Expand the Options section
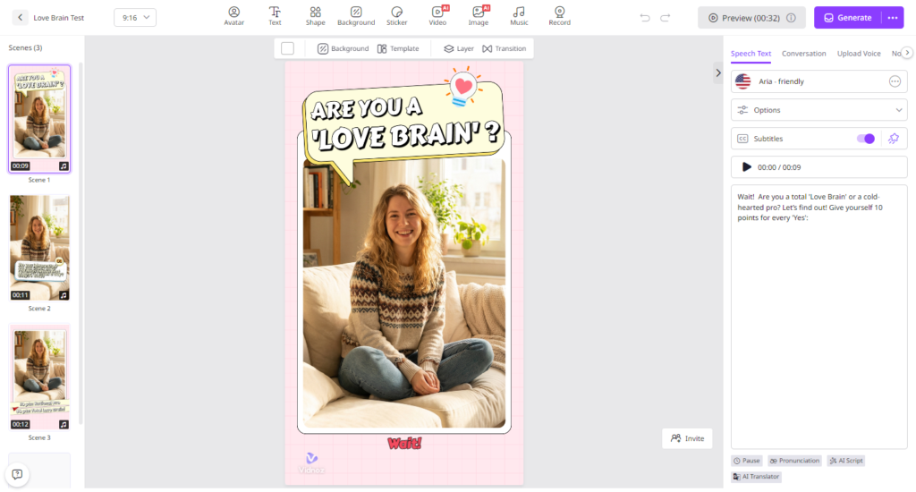Viewport: 916px width, 492px height. (819, 110)
